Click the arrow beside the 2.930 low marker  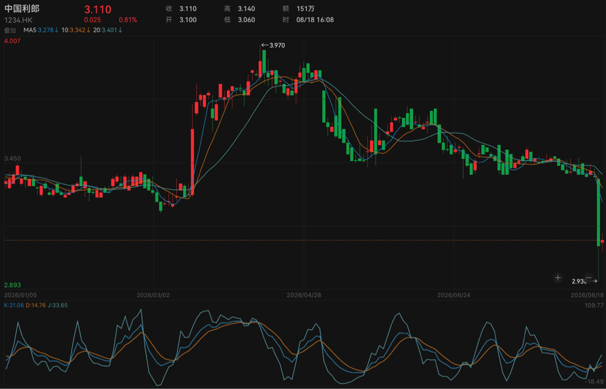(594, 281)
